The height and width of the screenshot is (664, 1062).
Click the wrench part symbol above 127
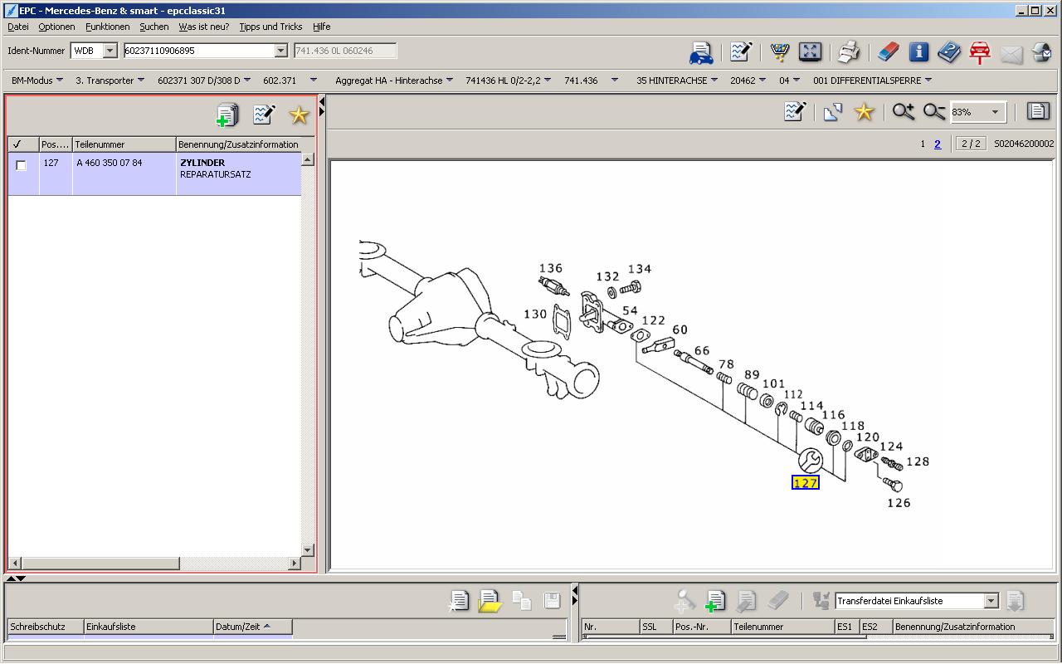[x=810, y=461]
